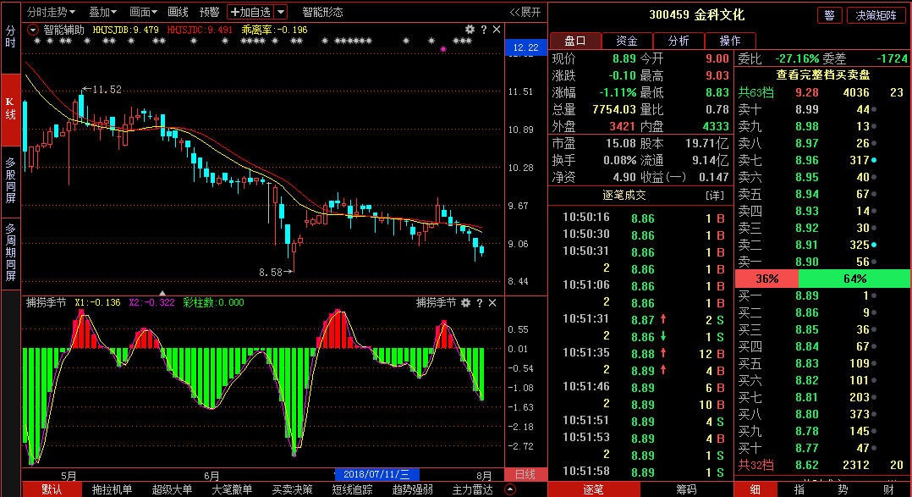The width and height of the screenshot is (912, 497).
Task: Close the 智能辅助 indicator overlay
Action: (x=497, y=29)
